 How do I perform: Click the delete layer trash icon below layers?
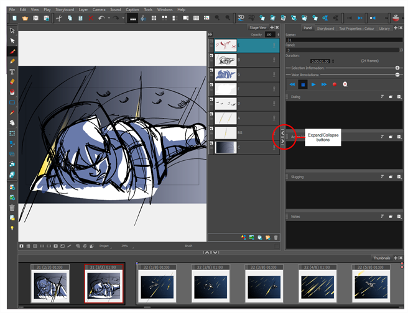click(276, 237)
